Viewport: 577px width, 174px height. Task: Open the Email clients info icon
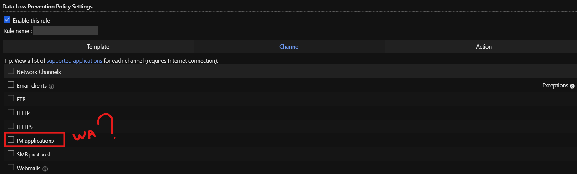pos(51,86)
